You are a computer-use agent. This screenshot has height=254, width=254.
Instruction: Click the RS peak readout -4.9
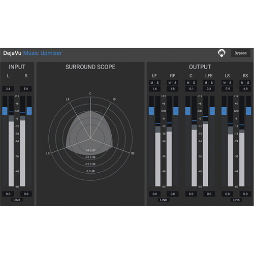coord(245,89)
